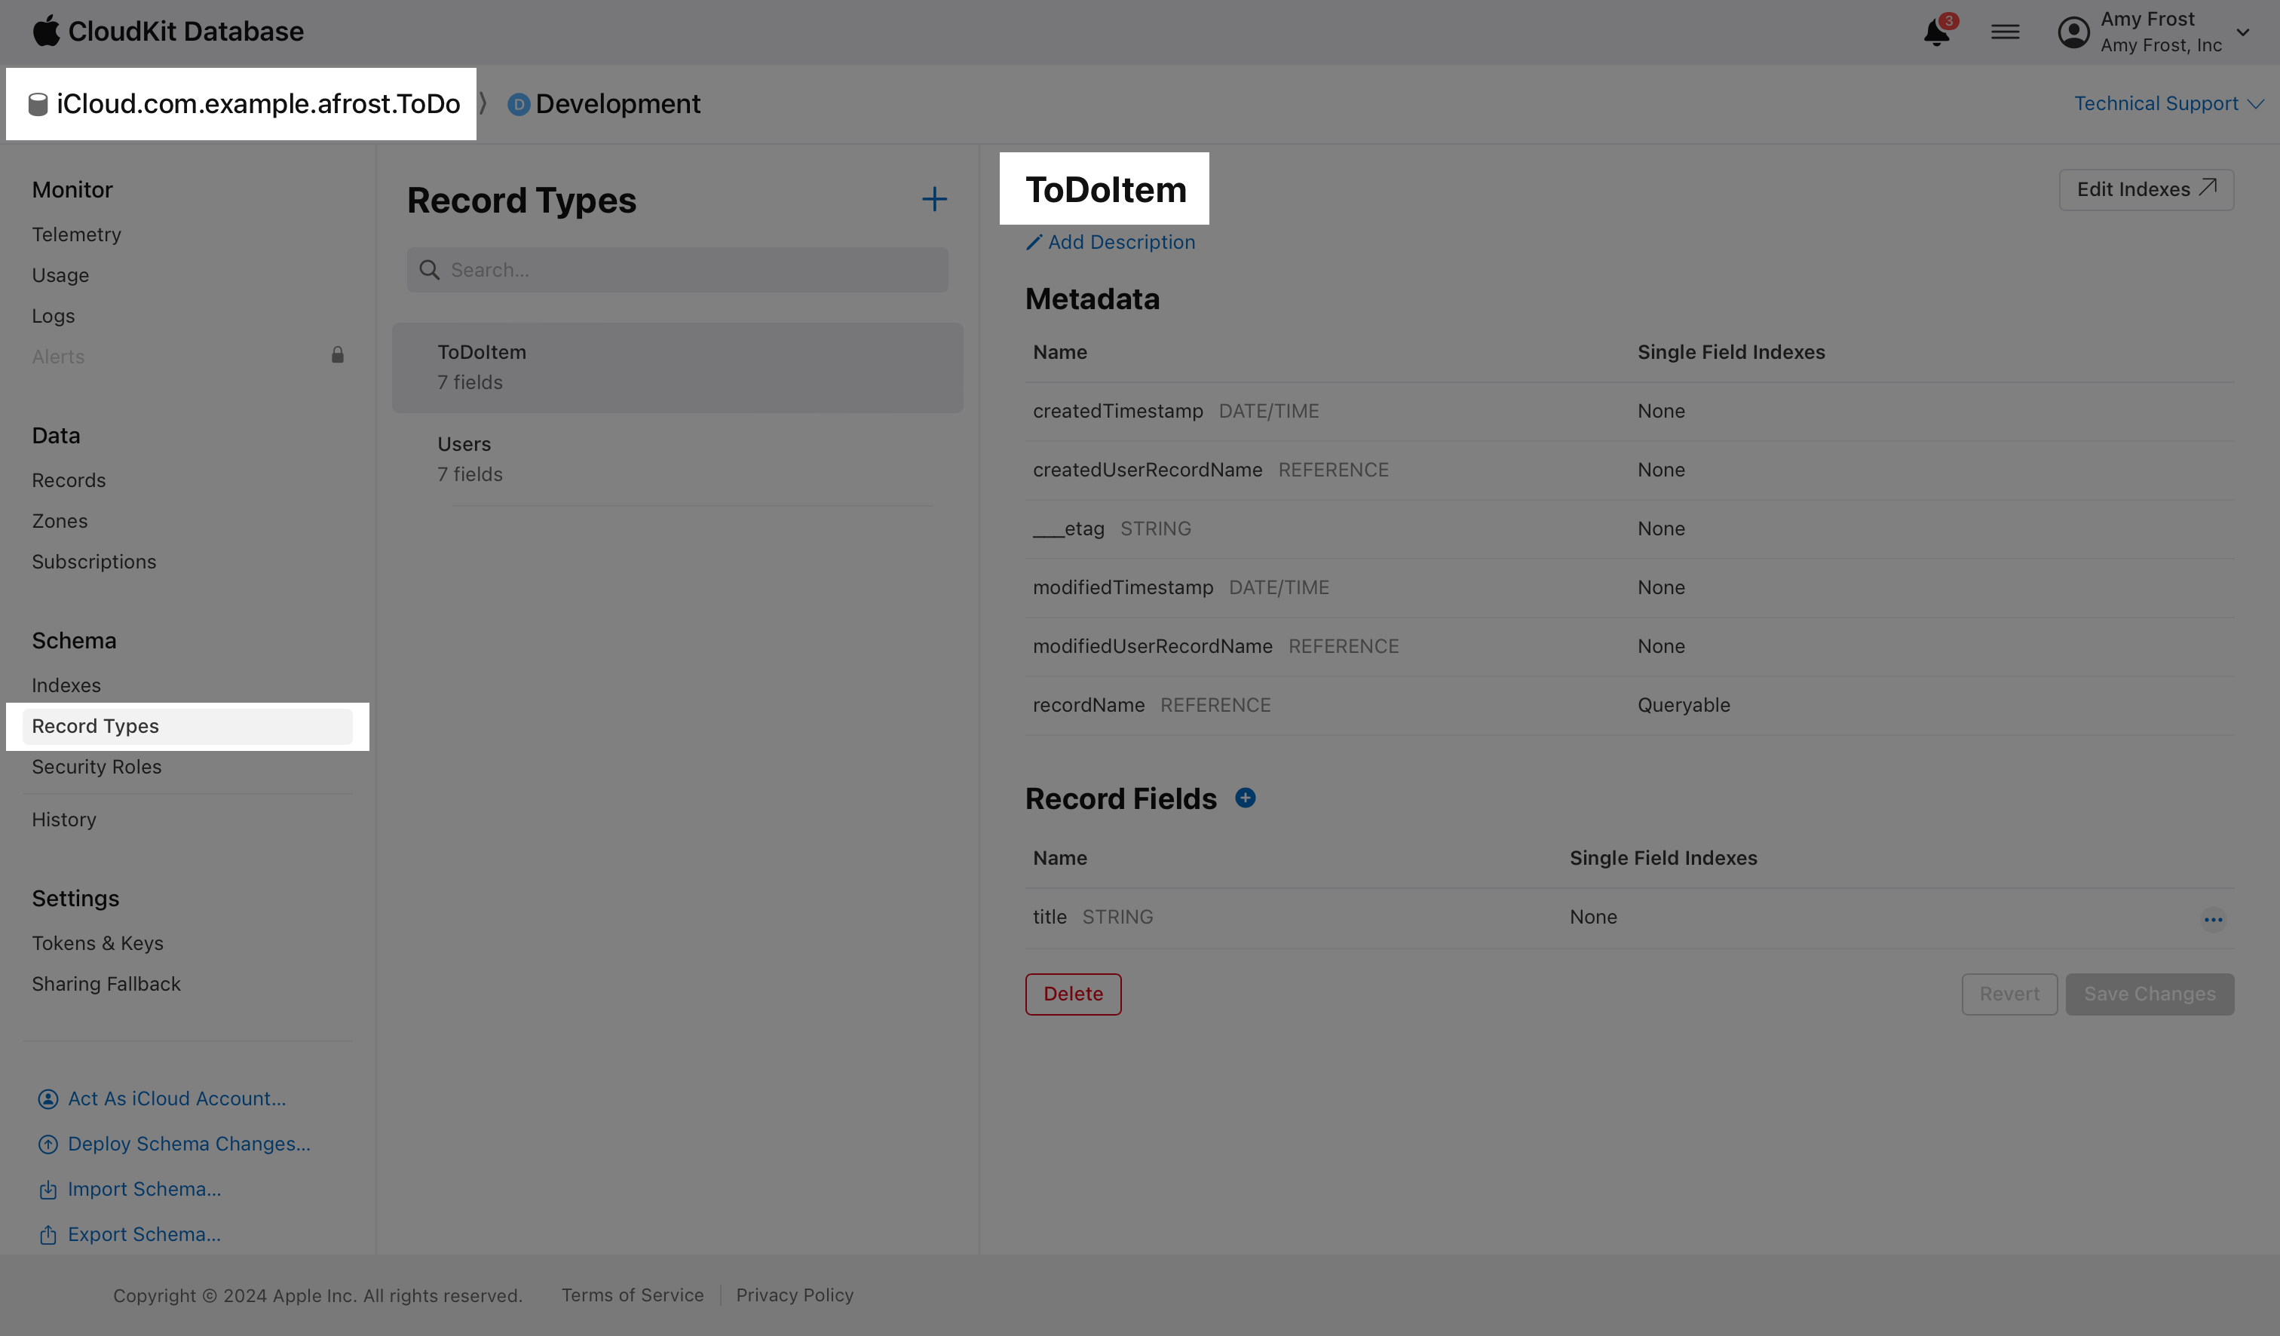Click Deploy Schema Changes link
The width and height of the screenshot is (2280, 1336).
[x=188, y=1143]
